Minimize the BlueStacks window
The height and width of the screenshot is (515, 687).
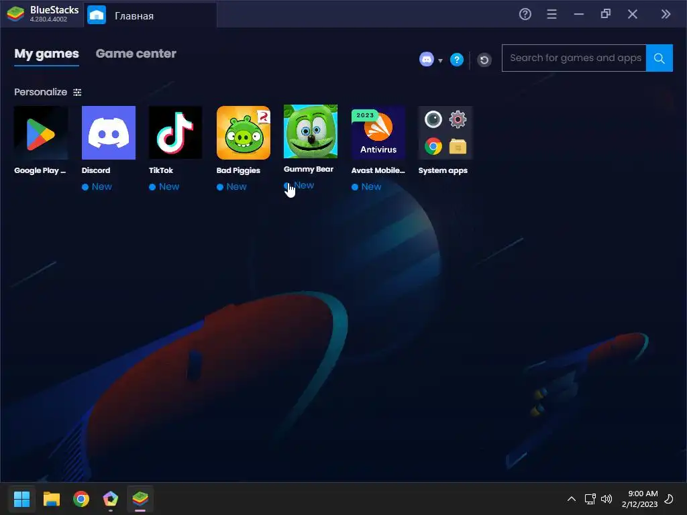pyautogui.click(x=579, y=14)
